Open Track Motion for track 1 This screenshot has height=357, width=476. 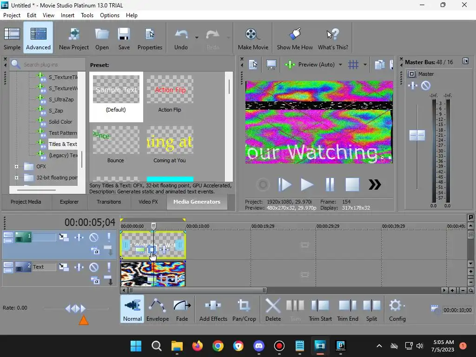pos(64,237)
